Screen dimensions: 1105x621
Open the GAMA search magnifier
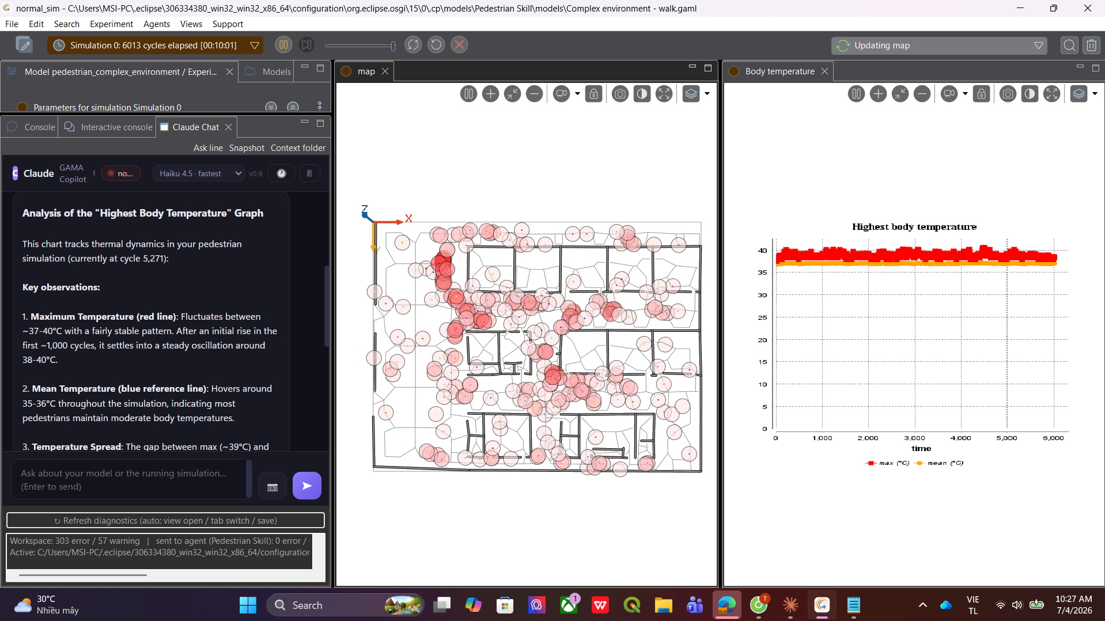1069,46
